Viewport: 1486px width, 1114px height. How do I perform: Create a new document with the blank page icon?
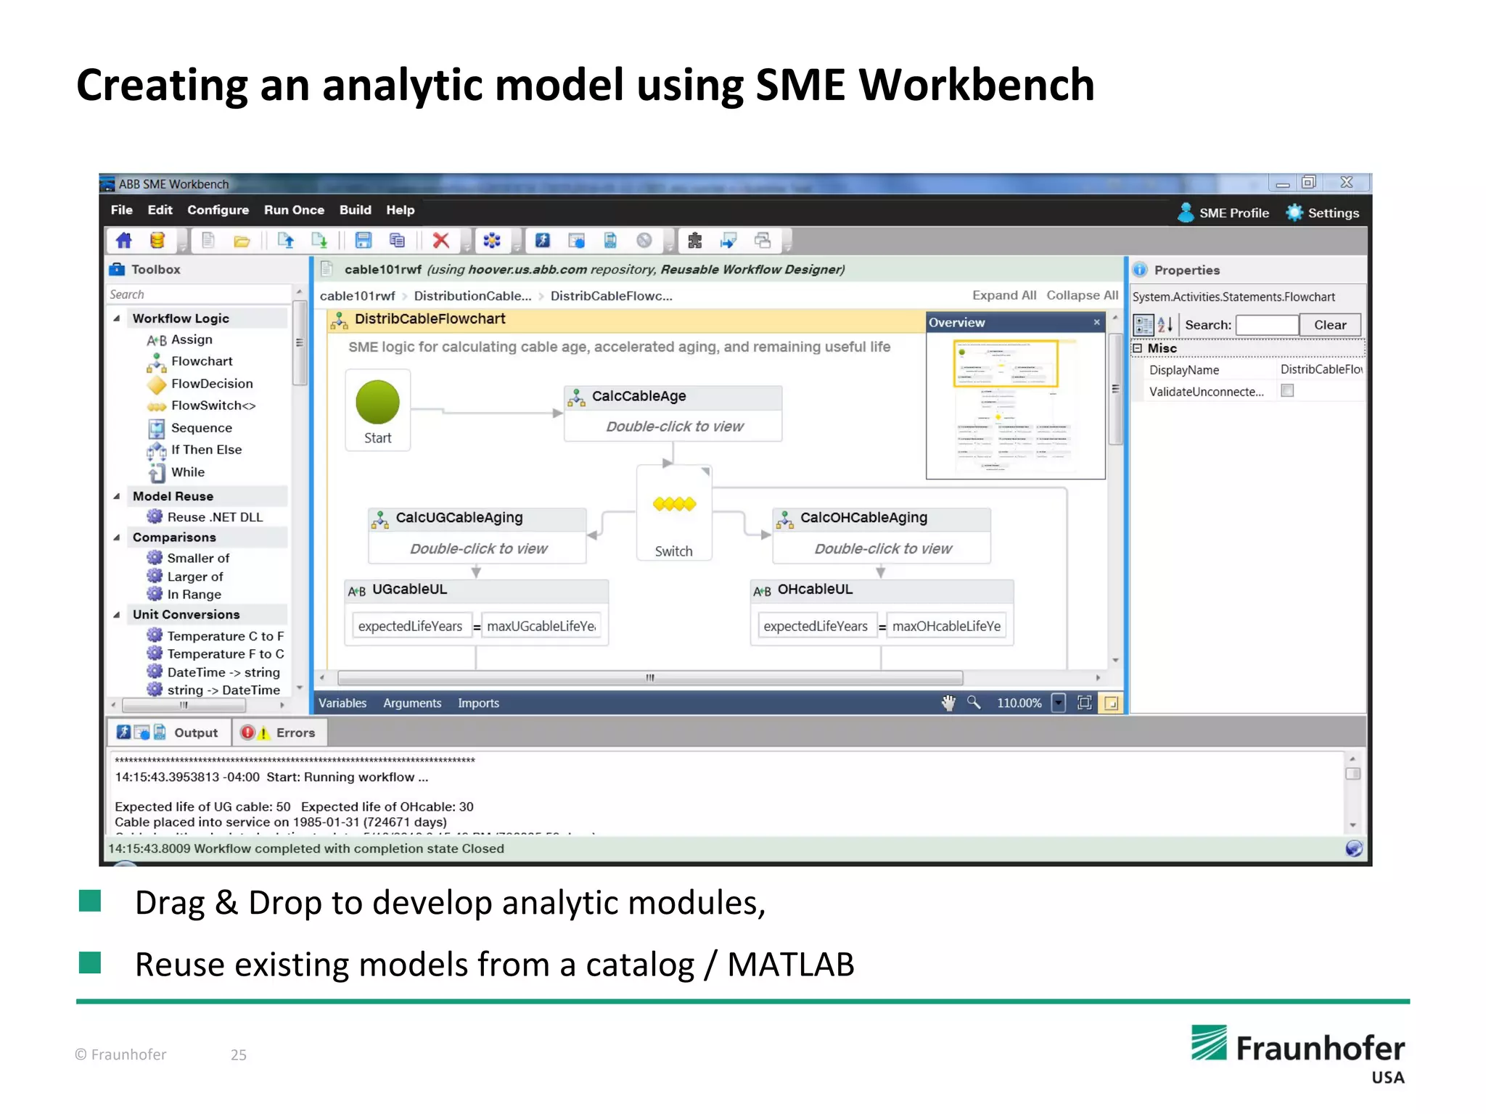click(x=208, y=241)
